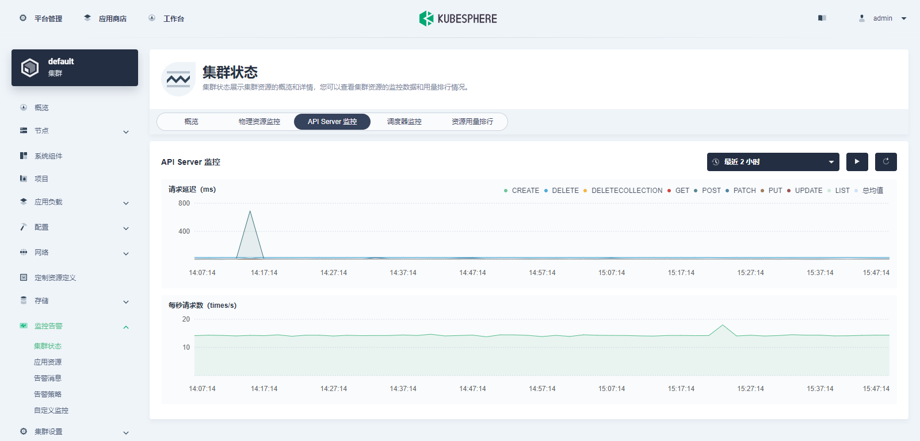Screen dimensions: 920x441
Task: Expand the 存储 menu chevron
Action: click(126, 302)
